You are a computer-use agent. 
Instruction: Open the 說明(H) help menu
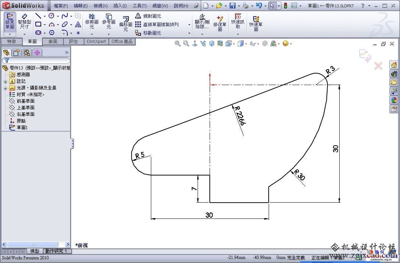pyautogui.click(x=181, y=6)
